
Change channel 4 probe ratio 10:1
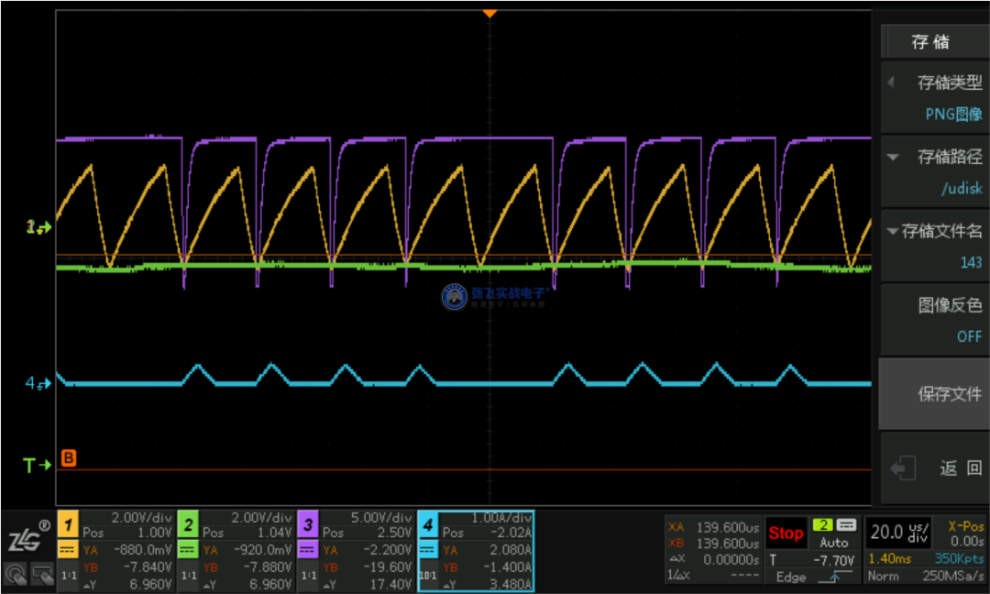click(x=428, y=576)
